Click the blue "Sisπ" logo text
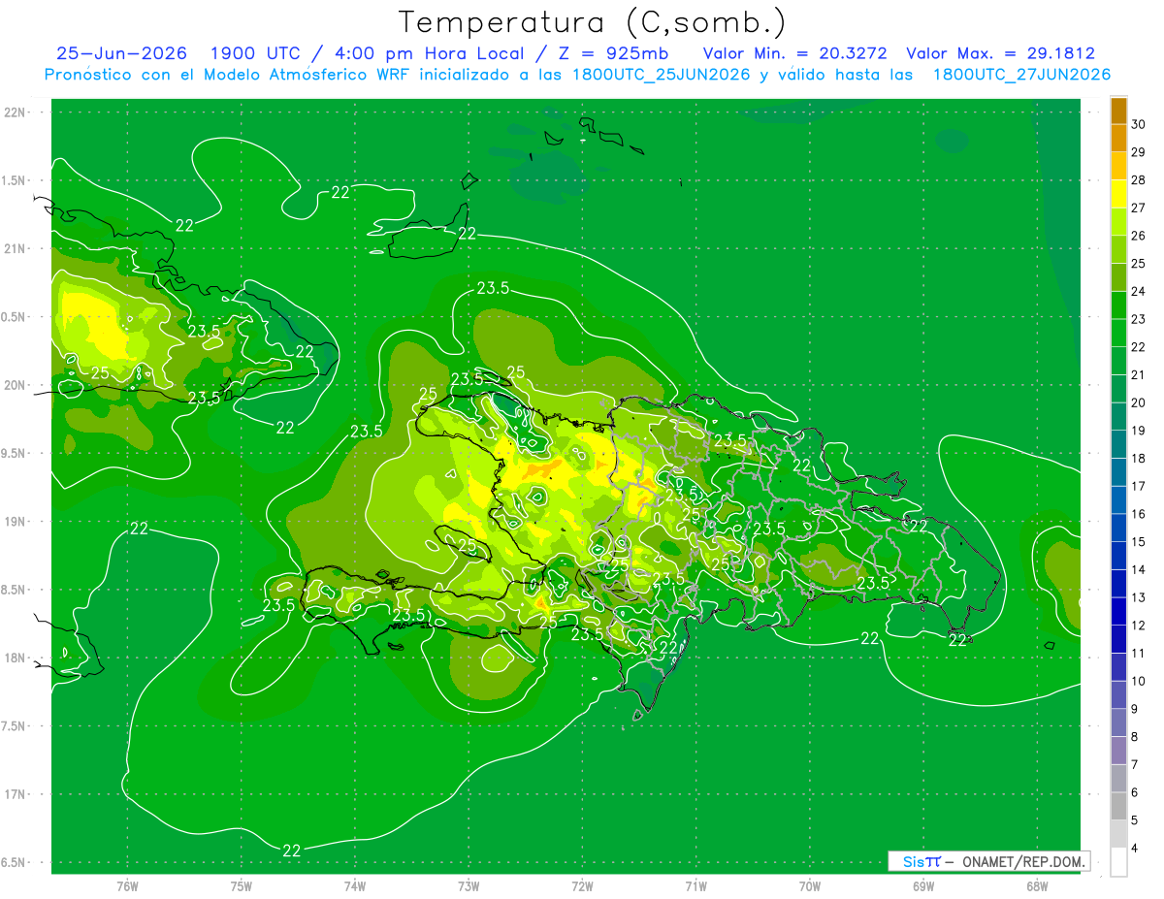Viewport: 1164px width, 899px height. pos(921,861)
